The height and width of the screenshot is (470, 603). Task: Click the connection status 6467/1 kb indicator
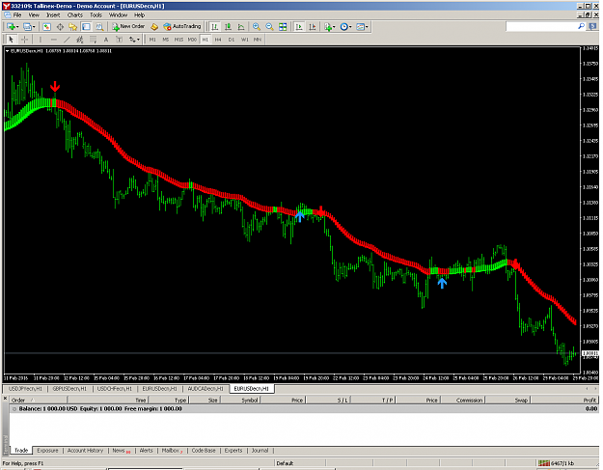click(557, 463)
